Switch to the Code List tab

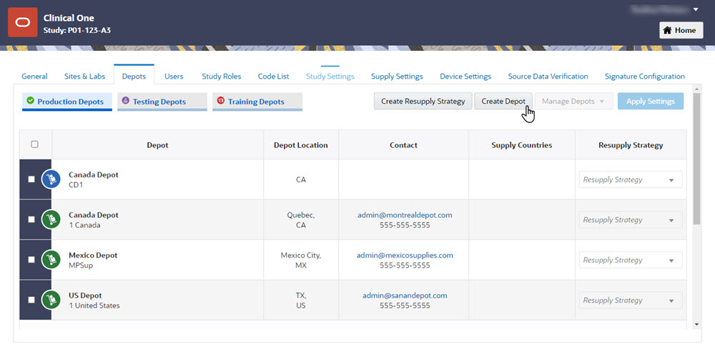pos(274,77)
